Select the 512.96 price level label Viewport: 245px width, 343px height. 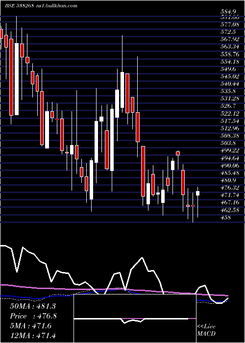(229, 128)
